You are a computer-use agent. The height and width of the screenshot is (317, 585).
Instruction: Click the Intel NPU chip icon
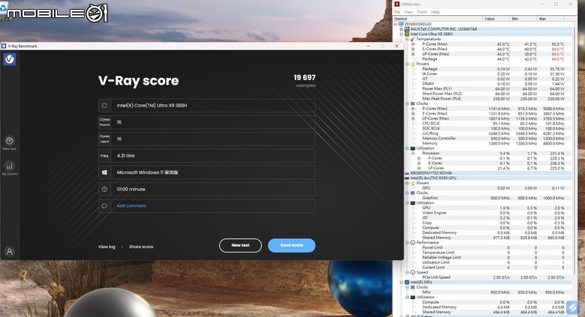407,283
